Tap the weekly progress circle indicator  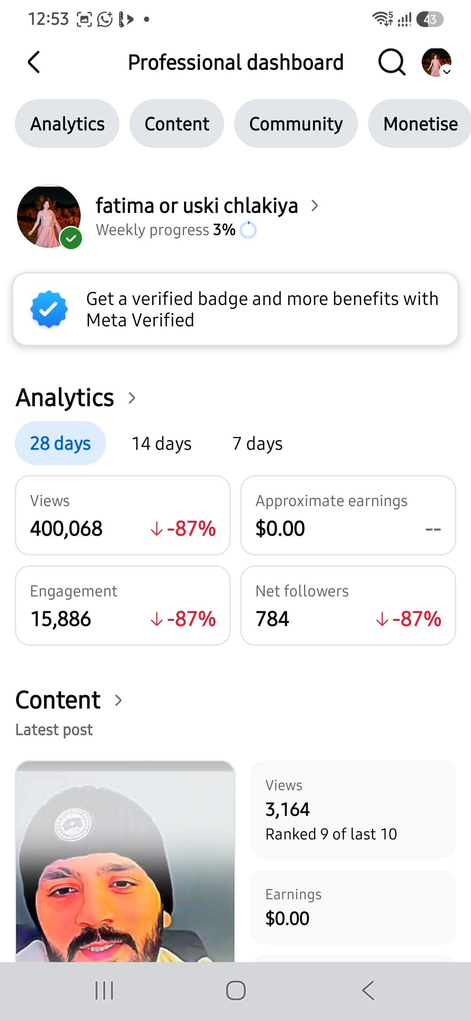tap(248, 230)
